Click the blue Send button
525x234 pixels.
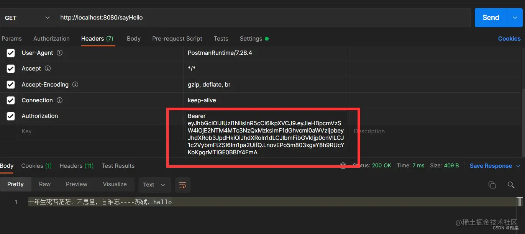(x=491, y=18)
